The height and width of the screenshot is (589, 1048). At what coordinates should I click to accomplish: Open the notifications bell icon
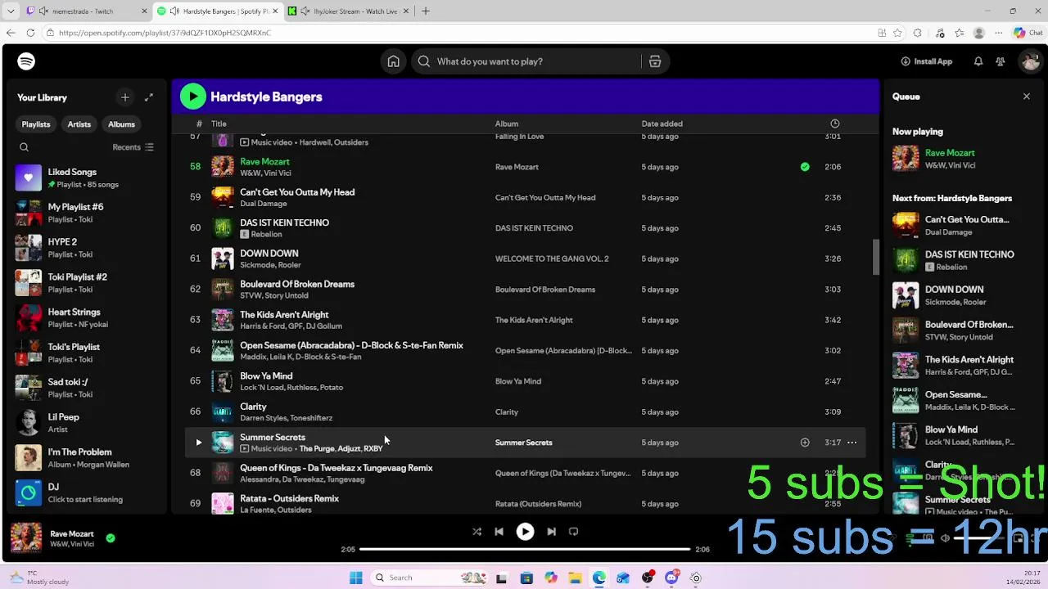978,61
